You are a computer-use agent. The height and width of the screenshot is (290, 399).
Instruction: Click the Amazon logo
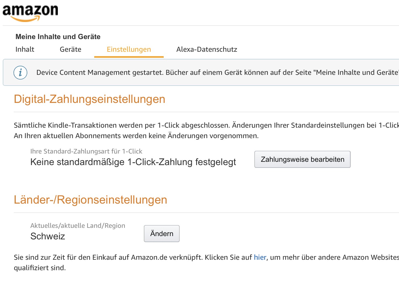[30, 13]
